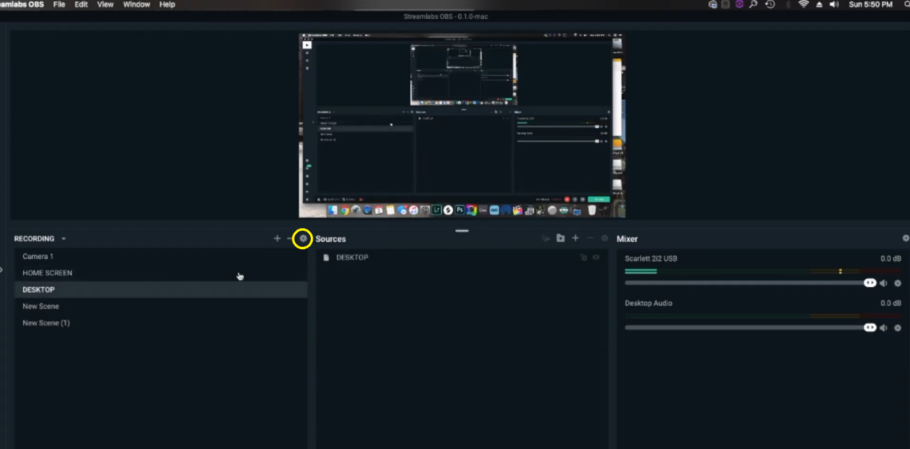Adjust the Desktop Audio volume slider
This screenshot has height=449, width=910.
[745, 328]
